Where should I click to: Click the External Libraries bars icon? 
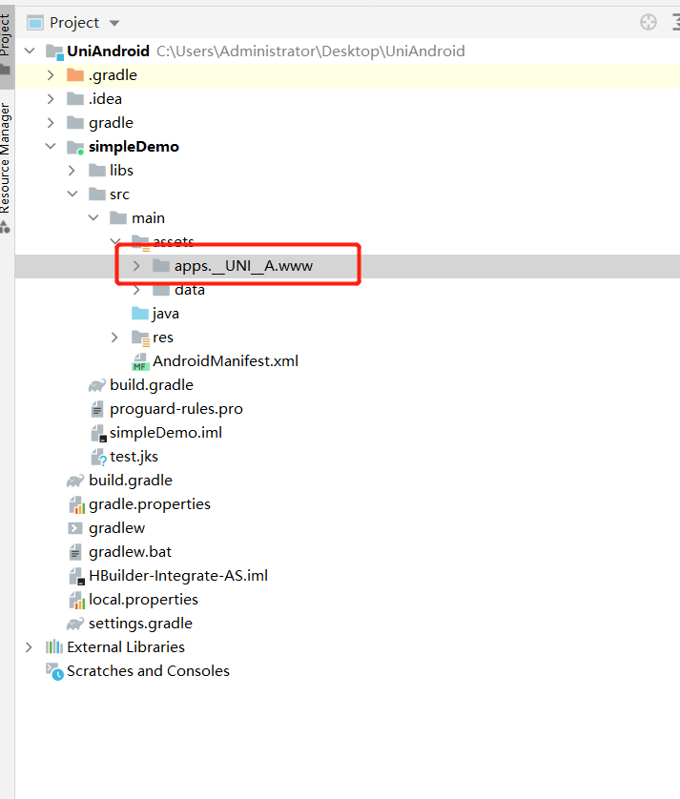click(54, 647)
